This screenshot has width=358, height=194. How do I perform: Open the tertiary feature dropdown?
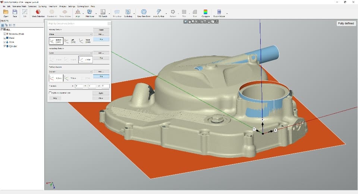click(70, 71)
